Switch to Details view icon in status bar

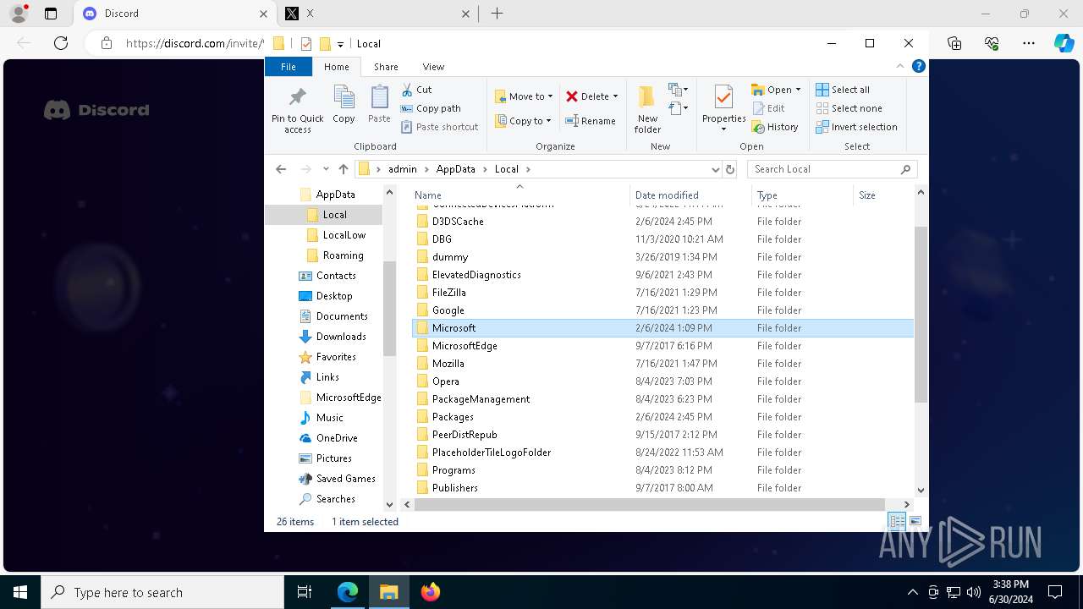[x=897, y=522]
